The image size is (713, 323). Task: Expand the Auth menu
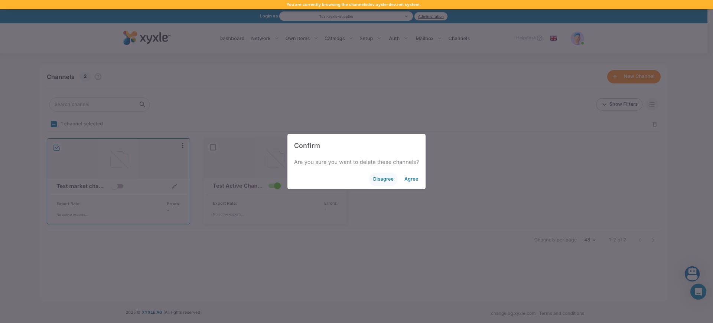398,39
